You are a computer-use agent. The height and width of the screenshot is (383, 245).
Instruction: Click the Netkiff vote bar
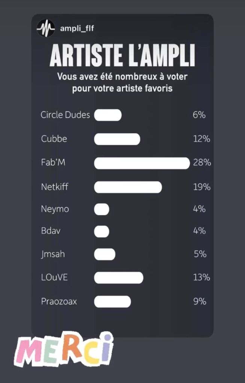128,187
